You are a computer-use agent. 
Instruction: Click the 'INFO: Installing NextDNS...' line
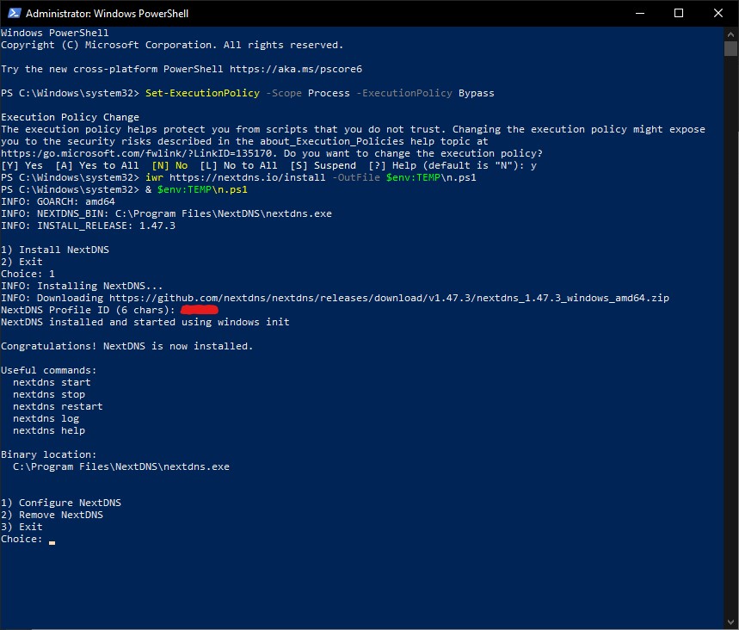(x=82, y=286)
